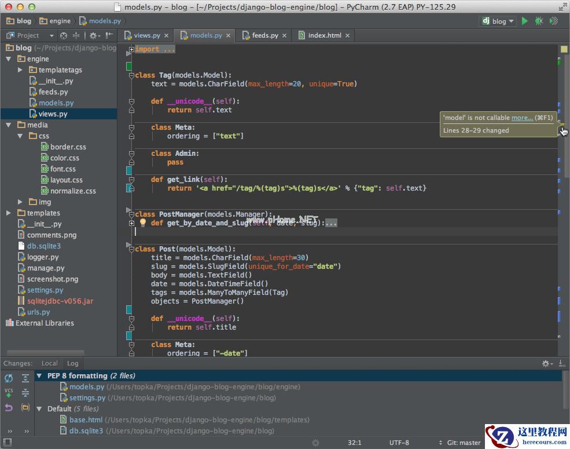
Task: Toggle Group by Directory icon in Changes panel
Action: click(x=25, y=408)
